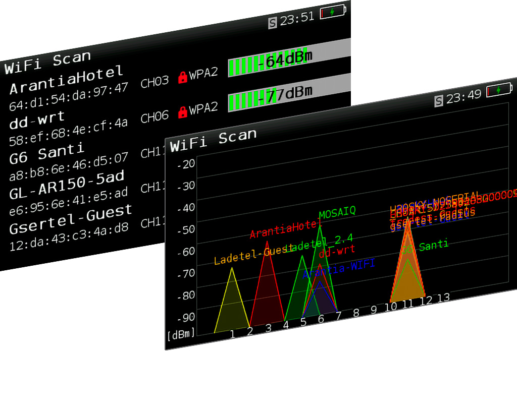Select MAC address 64:d1:54:da:97:47
This screenshot has width=517, height=416.
[69, 97]
